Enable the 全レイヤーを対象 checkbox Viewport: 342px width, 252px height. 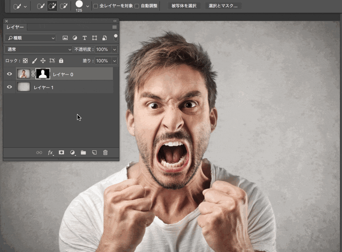point(95,6)
